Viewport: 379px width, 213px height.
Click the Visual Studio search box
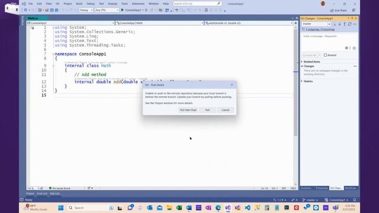click(197, 4)
